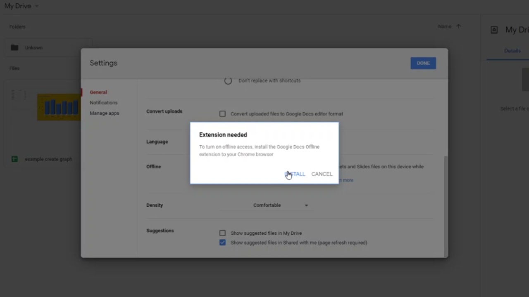This screenshot has height=297, width=529.
Task: Click the Name sort column header
Action: click(445, 26)
